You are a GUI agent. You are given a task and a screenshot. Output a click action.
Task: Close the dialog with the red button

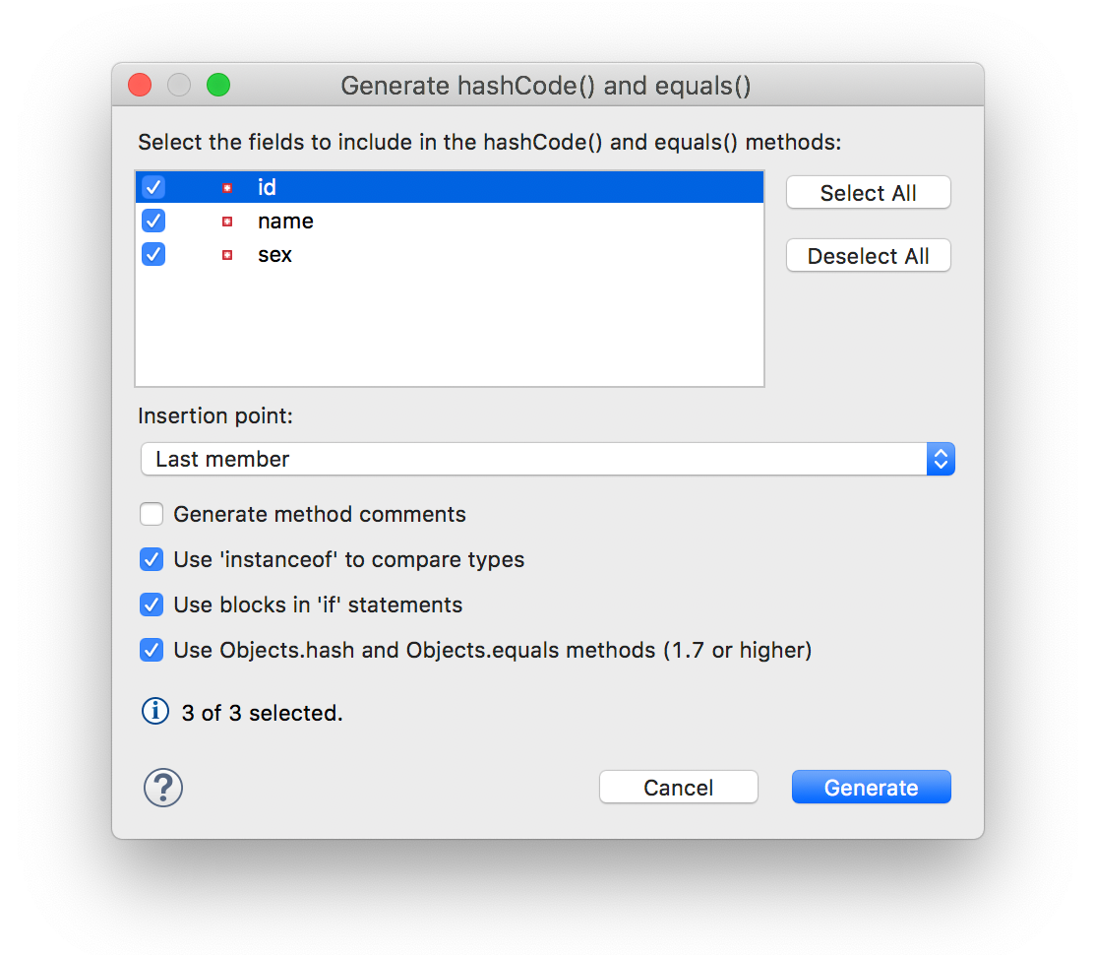pyautogui.click(x=140, y=86)
